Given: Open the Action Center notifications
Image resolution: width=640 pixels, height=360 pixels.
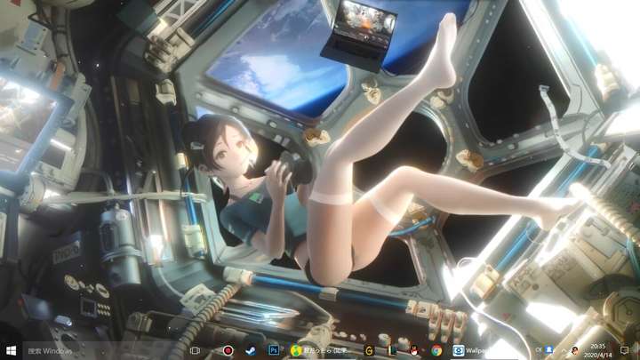Looking at the screenshot, I should pos(624,350).
